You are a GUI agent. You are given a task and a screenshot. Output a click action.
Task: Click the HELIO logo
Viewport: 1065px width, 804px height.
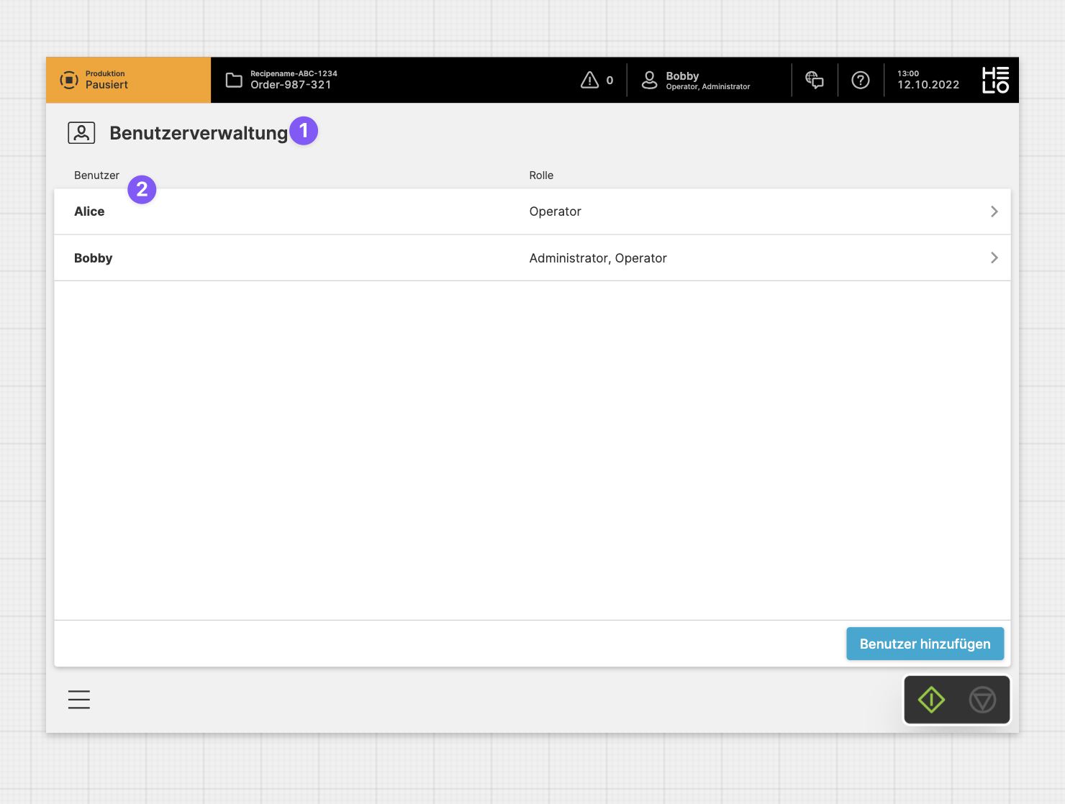pyautogui.click(x=995, y=80)
